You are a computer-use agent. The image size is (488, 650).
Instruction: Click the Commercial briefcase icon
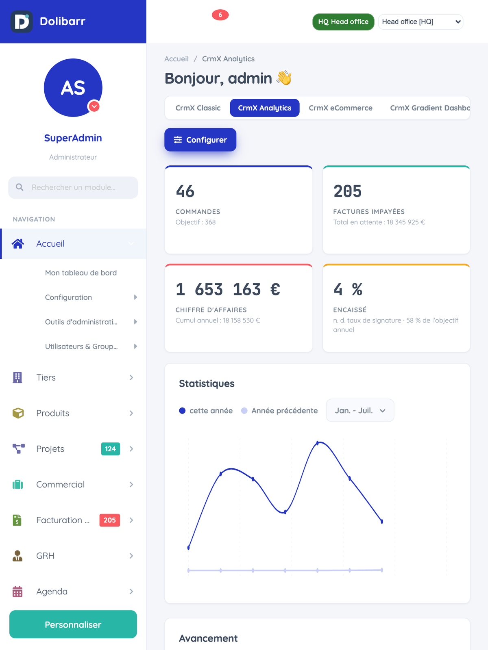pyautogui.click(x=18, y=484)
